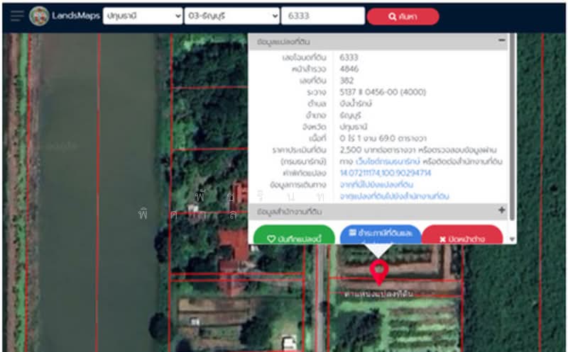568x352 pixels.
Task: Open จากแปลงที่ดินไปยังสำนักงานที่ดิน directions link
Action: point(394,196)
